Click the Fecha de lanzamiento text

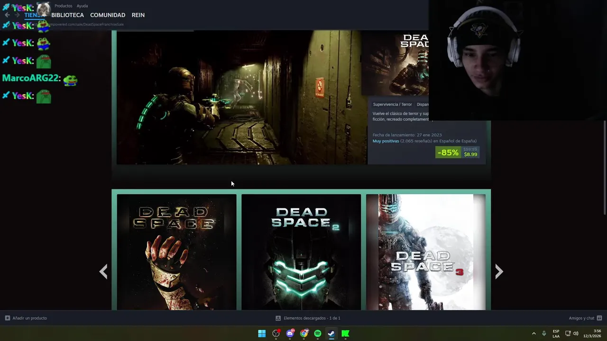[x=407, y=135]
